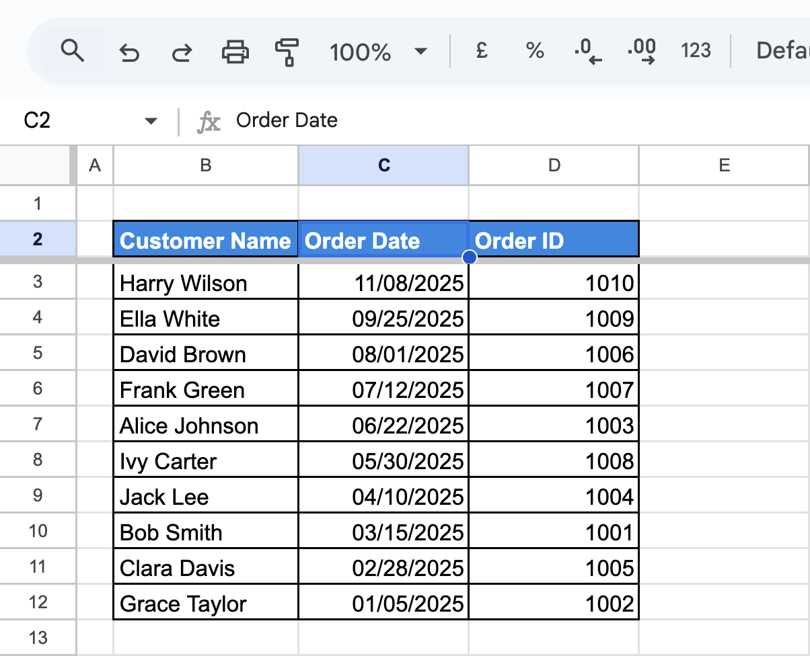Click the Clara Davis cell
Image resolution: width=810 pixels, height=656 pixels.
(206, 567)
